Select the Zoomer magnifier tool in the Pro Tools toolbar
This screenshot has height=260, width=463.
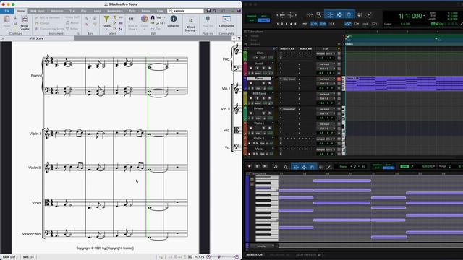318,14
